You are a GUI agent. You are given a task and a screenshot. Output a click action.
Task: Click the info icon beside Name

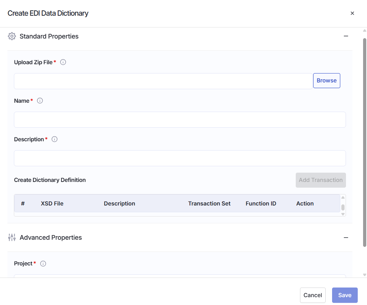(x=40, y=101)
